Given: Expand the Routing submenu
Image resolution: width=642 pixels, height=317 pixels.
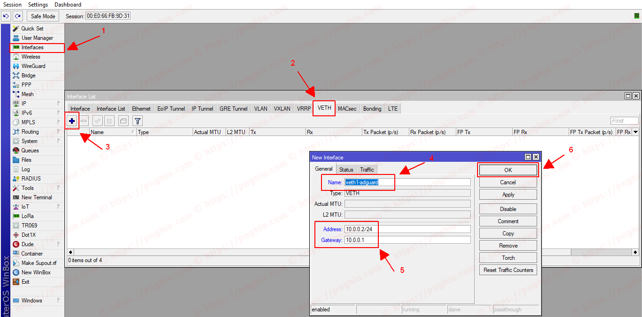Looking at the screenshot, I should coord(59,131).
